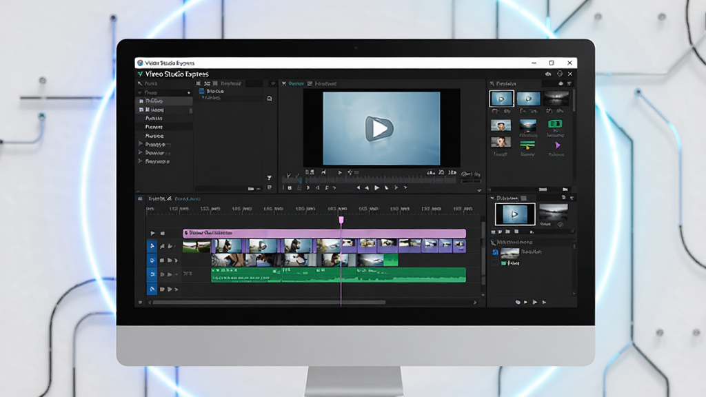The width and height of the screenshot is (706, 397).
Task: Click the square icon on the pink title track header
Action: click(x=163, y=233)
